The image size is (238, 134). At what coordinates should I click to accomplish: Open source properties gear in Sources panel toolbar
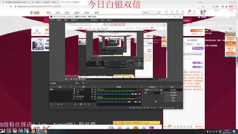click(x=81, y=104)
